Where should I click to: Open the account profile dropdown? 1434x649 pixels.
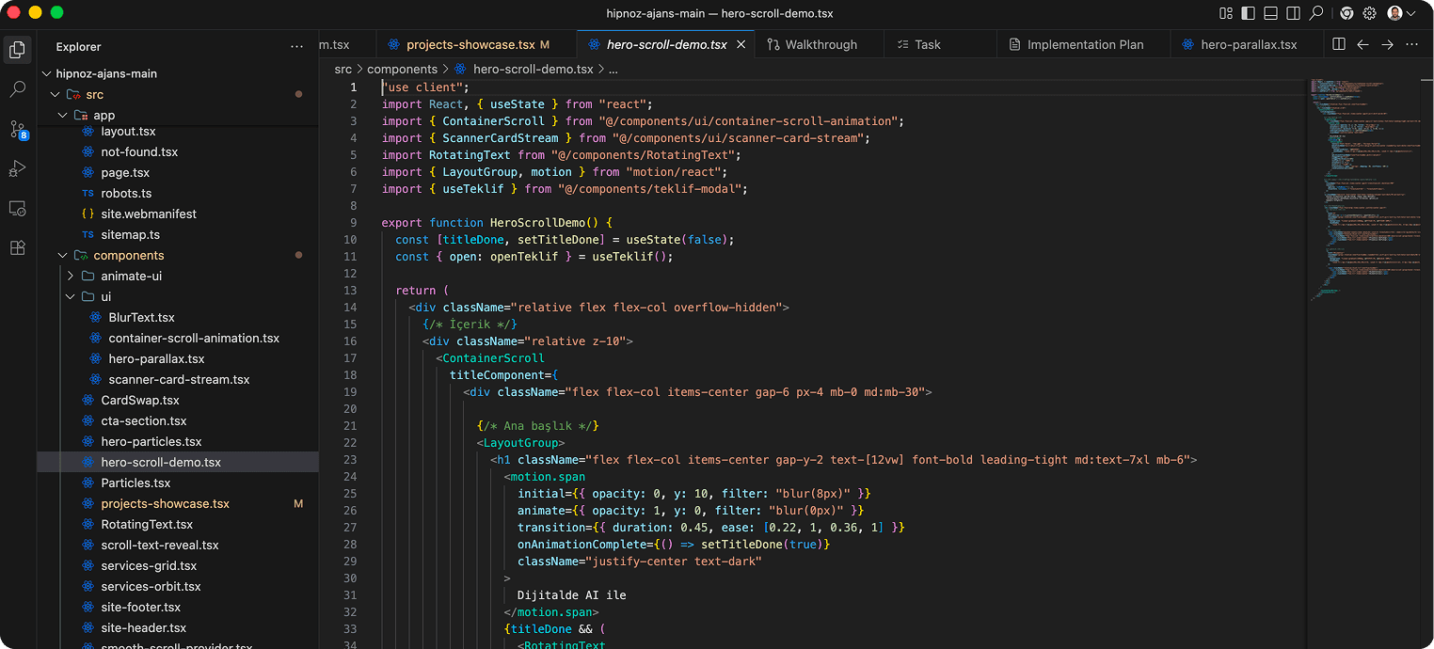tap(1401, 13)
